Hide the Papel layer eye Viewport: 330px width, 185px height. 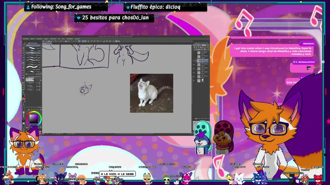point(194,81)
